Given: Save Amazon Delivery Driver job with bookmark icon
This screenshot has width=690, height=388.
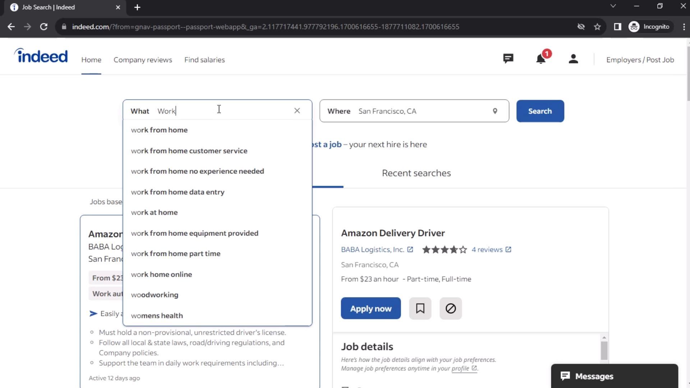Looking at the screenshot, I should [x=420, y=308].
